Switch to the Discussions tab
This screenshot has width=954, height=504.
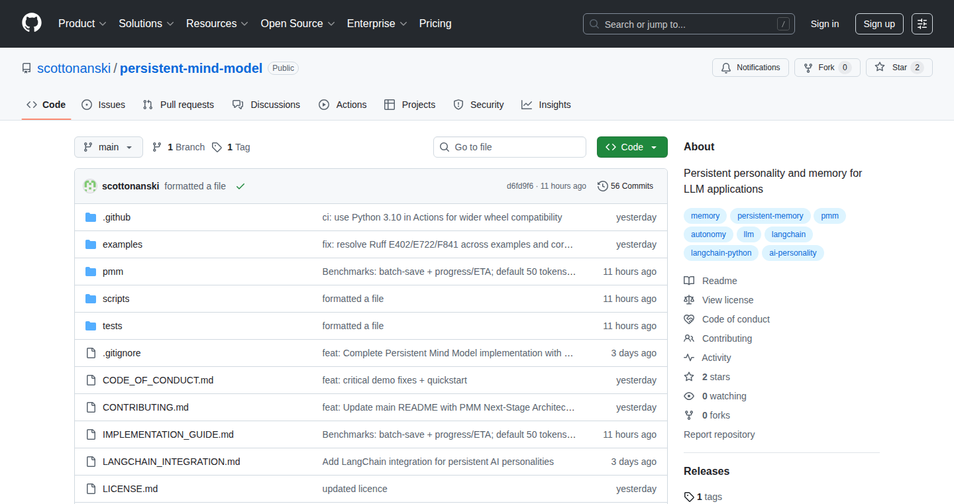click(266, 105)
